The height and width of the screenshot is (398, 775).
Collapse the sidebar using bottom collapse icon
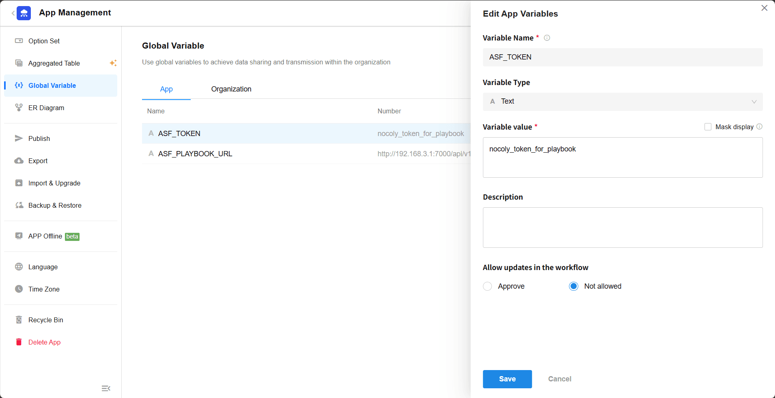tap(106, 388)
